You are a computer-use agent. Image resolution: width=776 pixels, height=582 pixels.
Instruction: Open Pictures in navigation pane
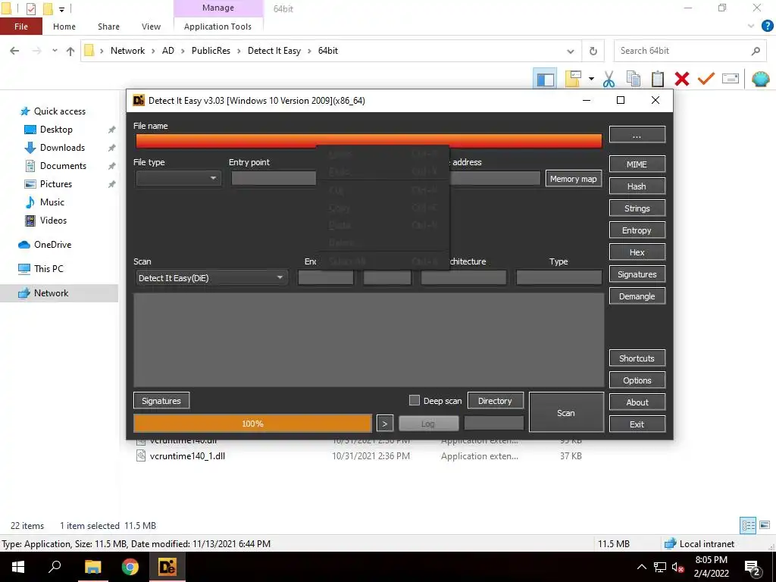56,183
